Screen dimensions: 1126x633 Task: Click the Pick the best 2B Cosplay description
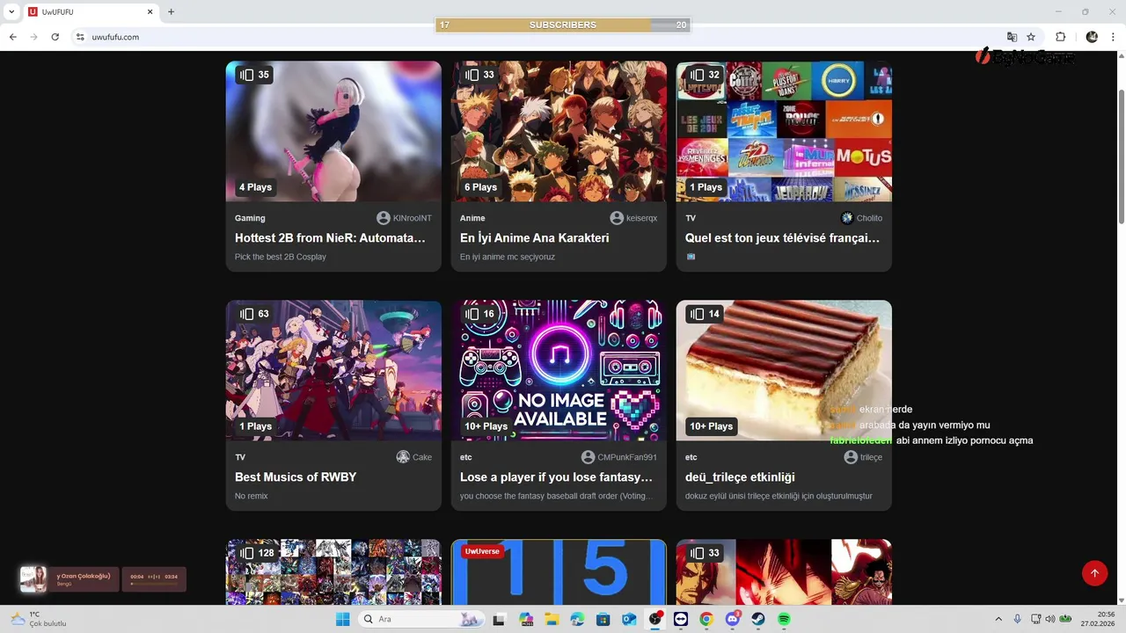tap(281, 257)
